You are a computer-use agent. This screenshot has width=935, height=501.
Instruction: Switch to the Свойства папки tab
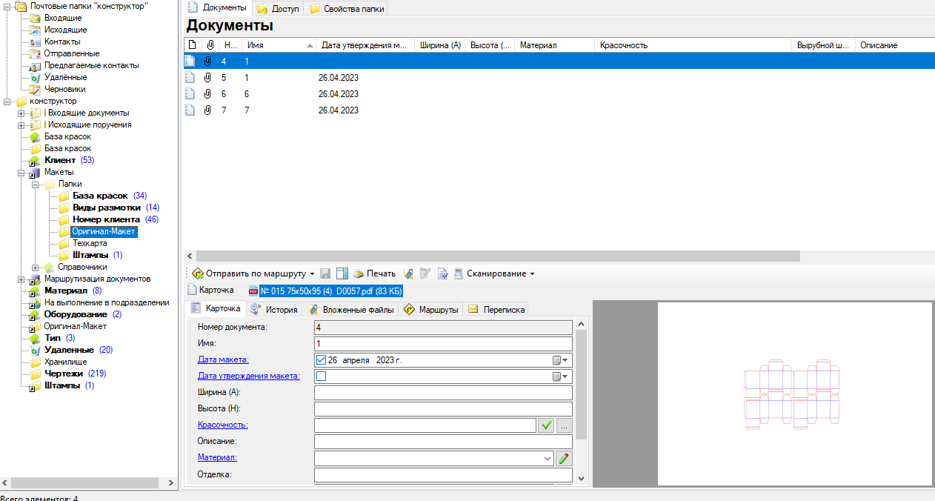click(345, 8)
